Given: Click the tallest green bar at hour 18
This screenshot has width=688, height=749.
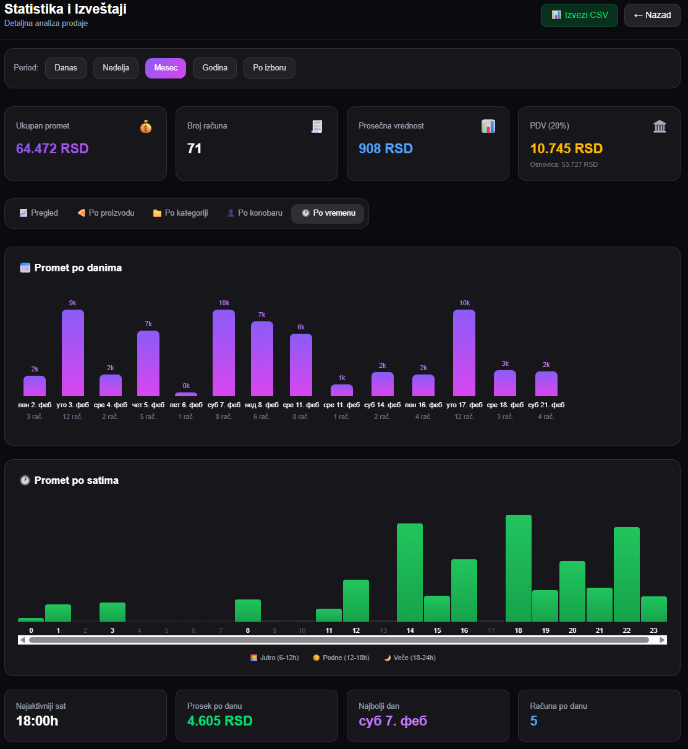Looking at the screenshot, I should [x=519, y=568].
